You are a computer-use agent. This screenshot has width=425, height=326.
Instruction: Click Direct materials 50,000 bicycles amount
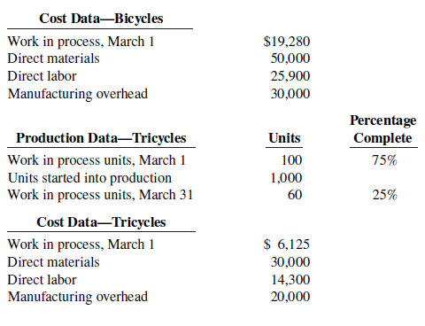[290, 58]
